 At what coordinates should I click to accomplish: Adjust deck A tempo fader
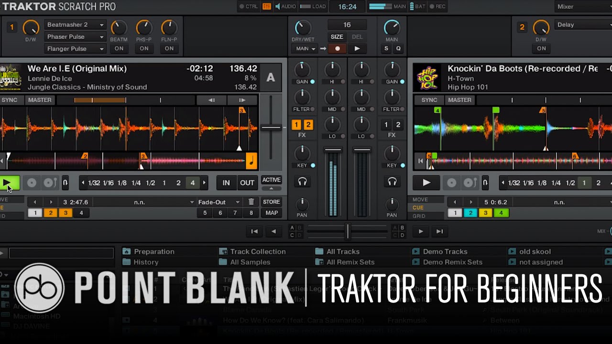(271, 128)
